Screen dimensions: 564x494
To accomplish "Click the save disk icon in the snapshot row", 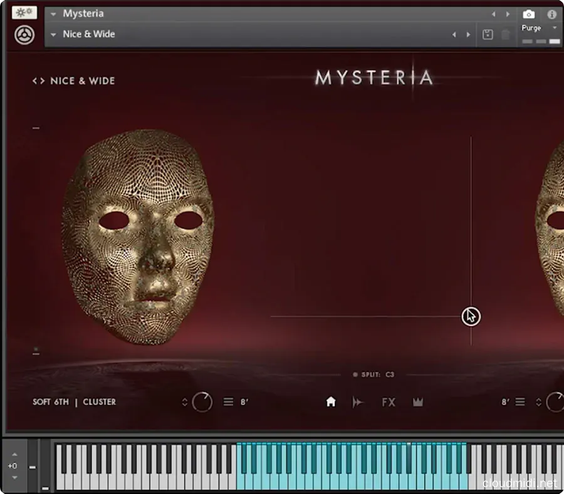I will [x=488, y=34].
